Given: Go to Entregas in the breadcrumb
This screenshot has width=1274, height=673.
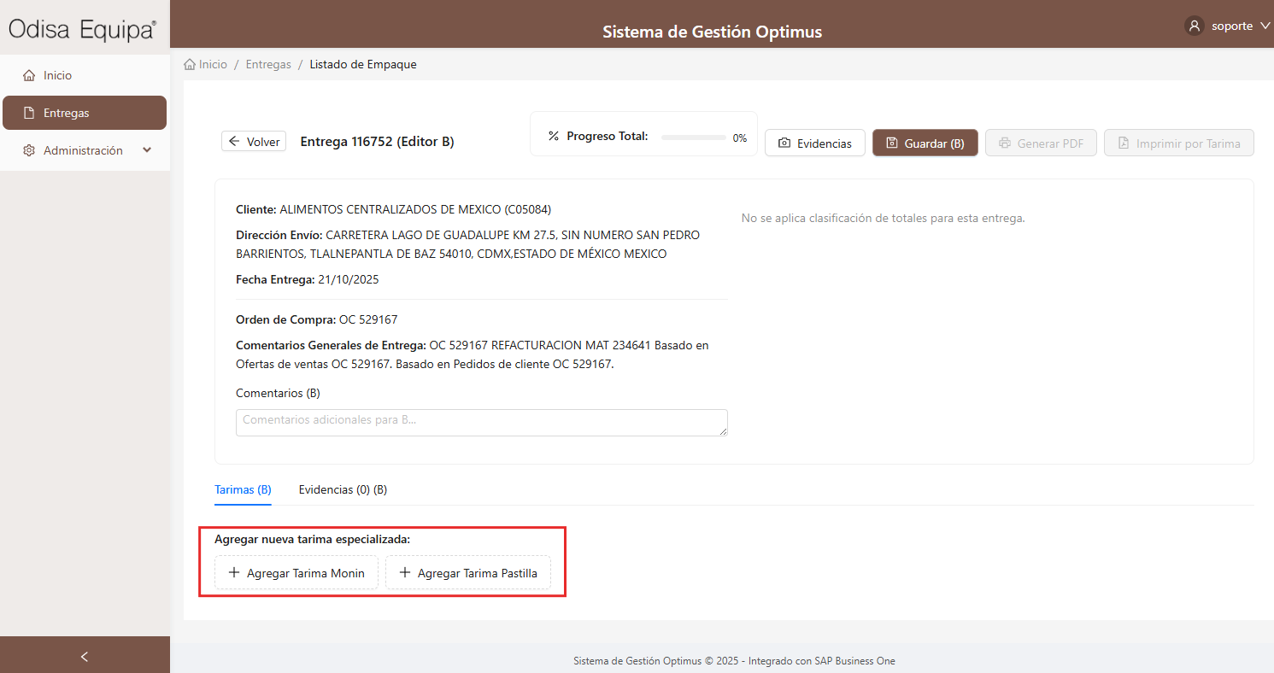Looking at the screenshot, I should (x=268, y=64).
